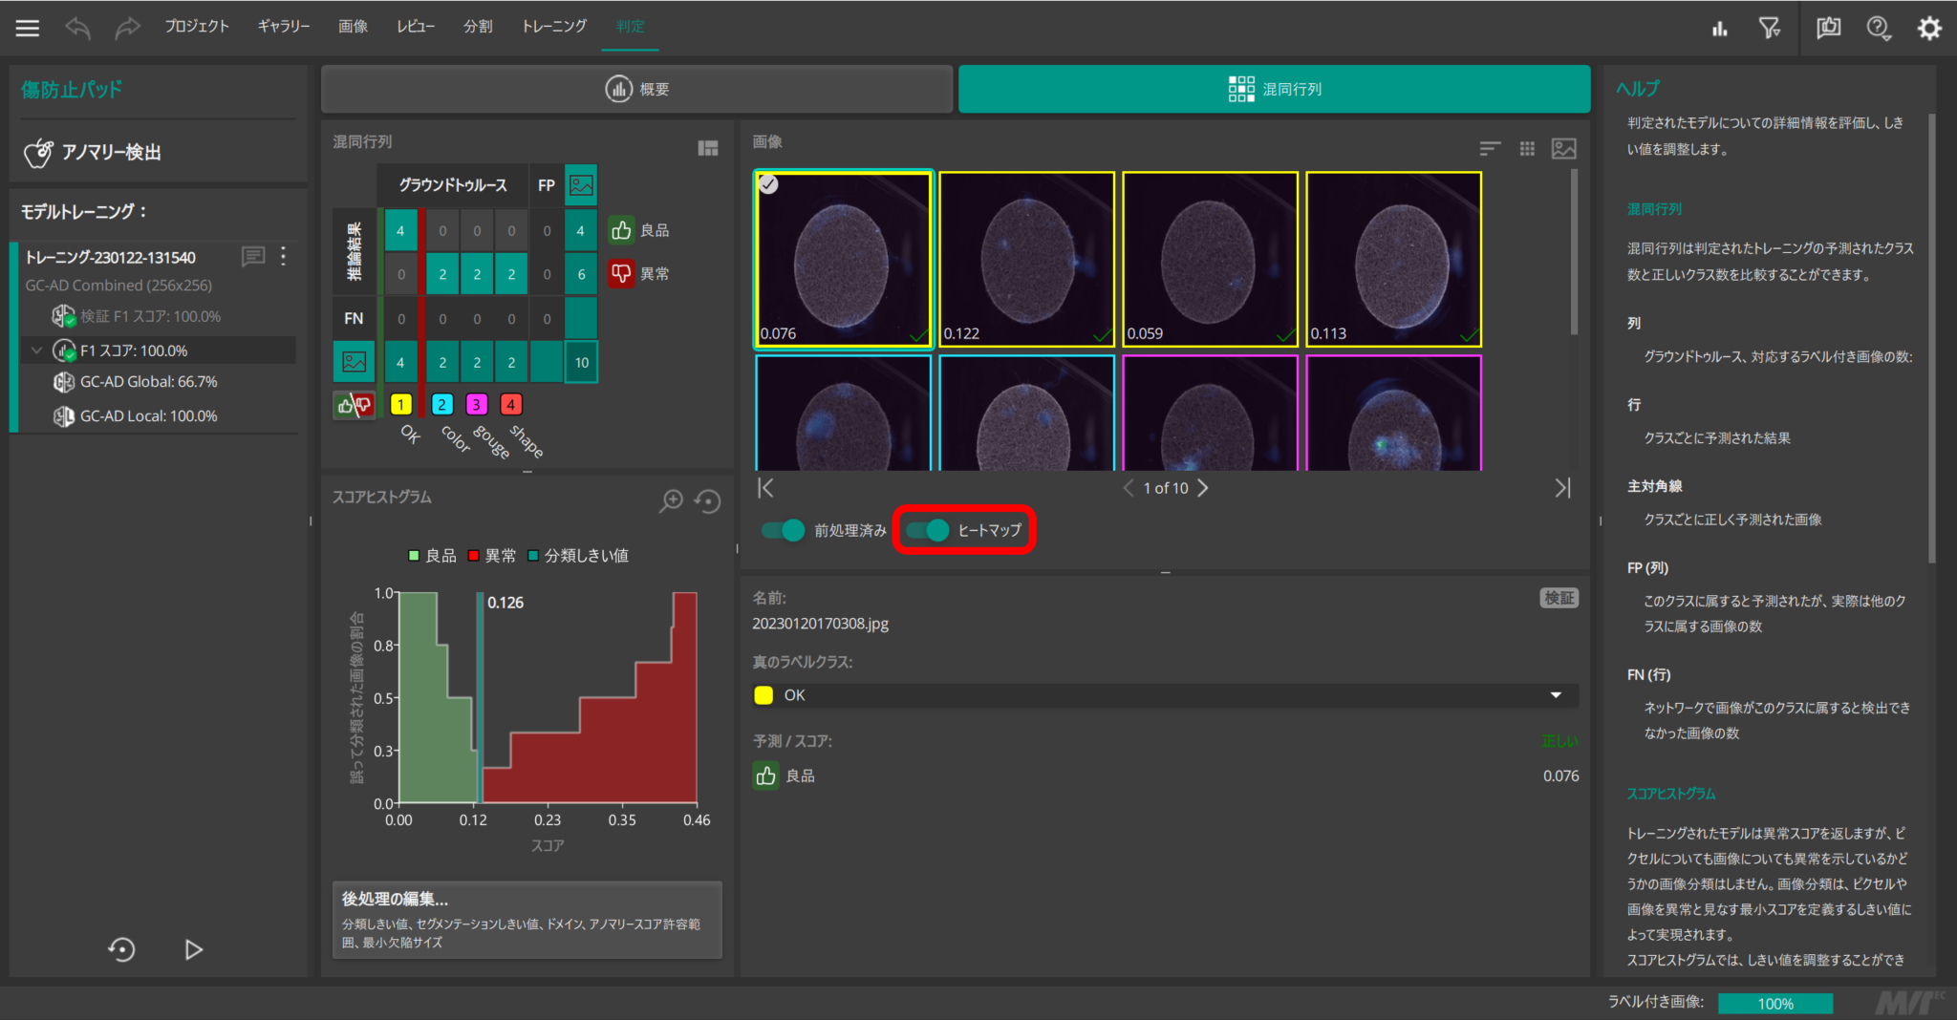The image size is (1957, 1020).
Task: Go to next image page
Action: [1203, 488]
